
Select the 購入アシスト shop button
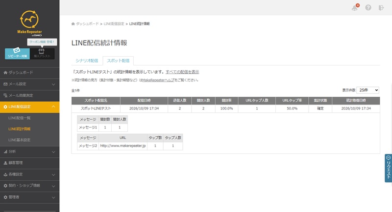click(42, 53)
